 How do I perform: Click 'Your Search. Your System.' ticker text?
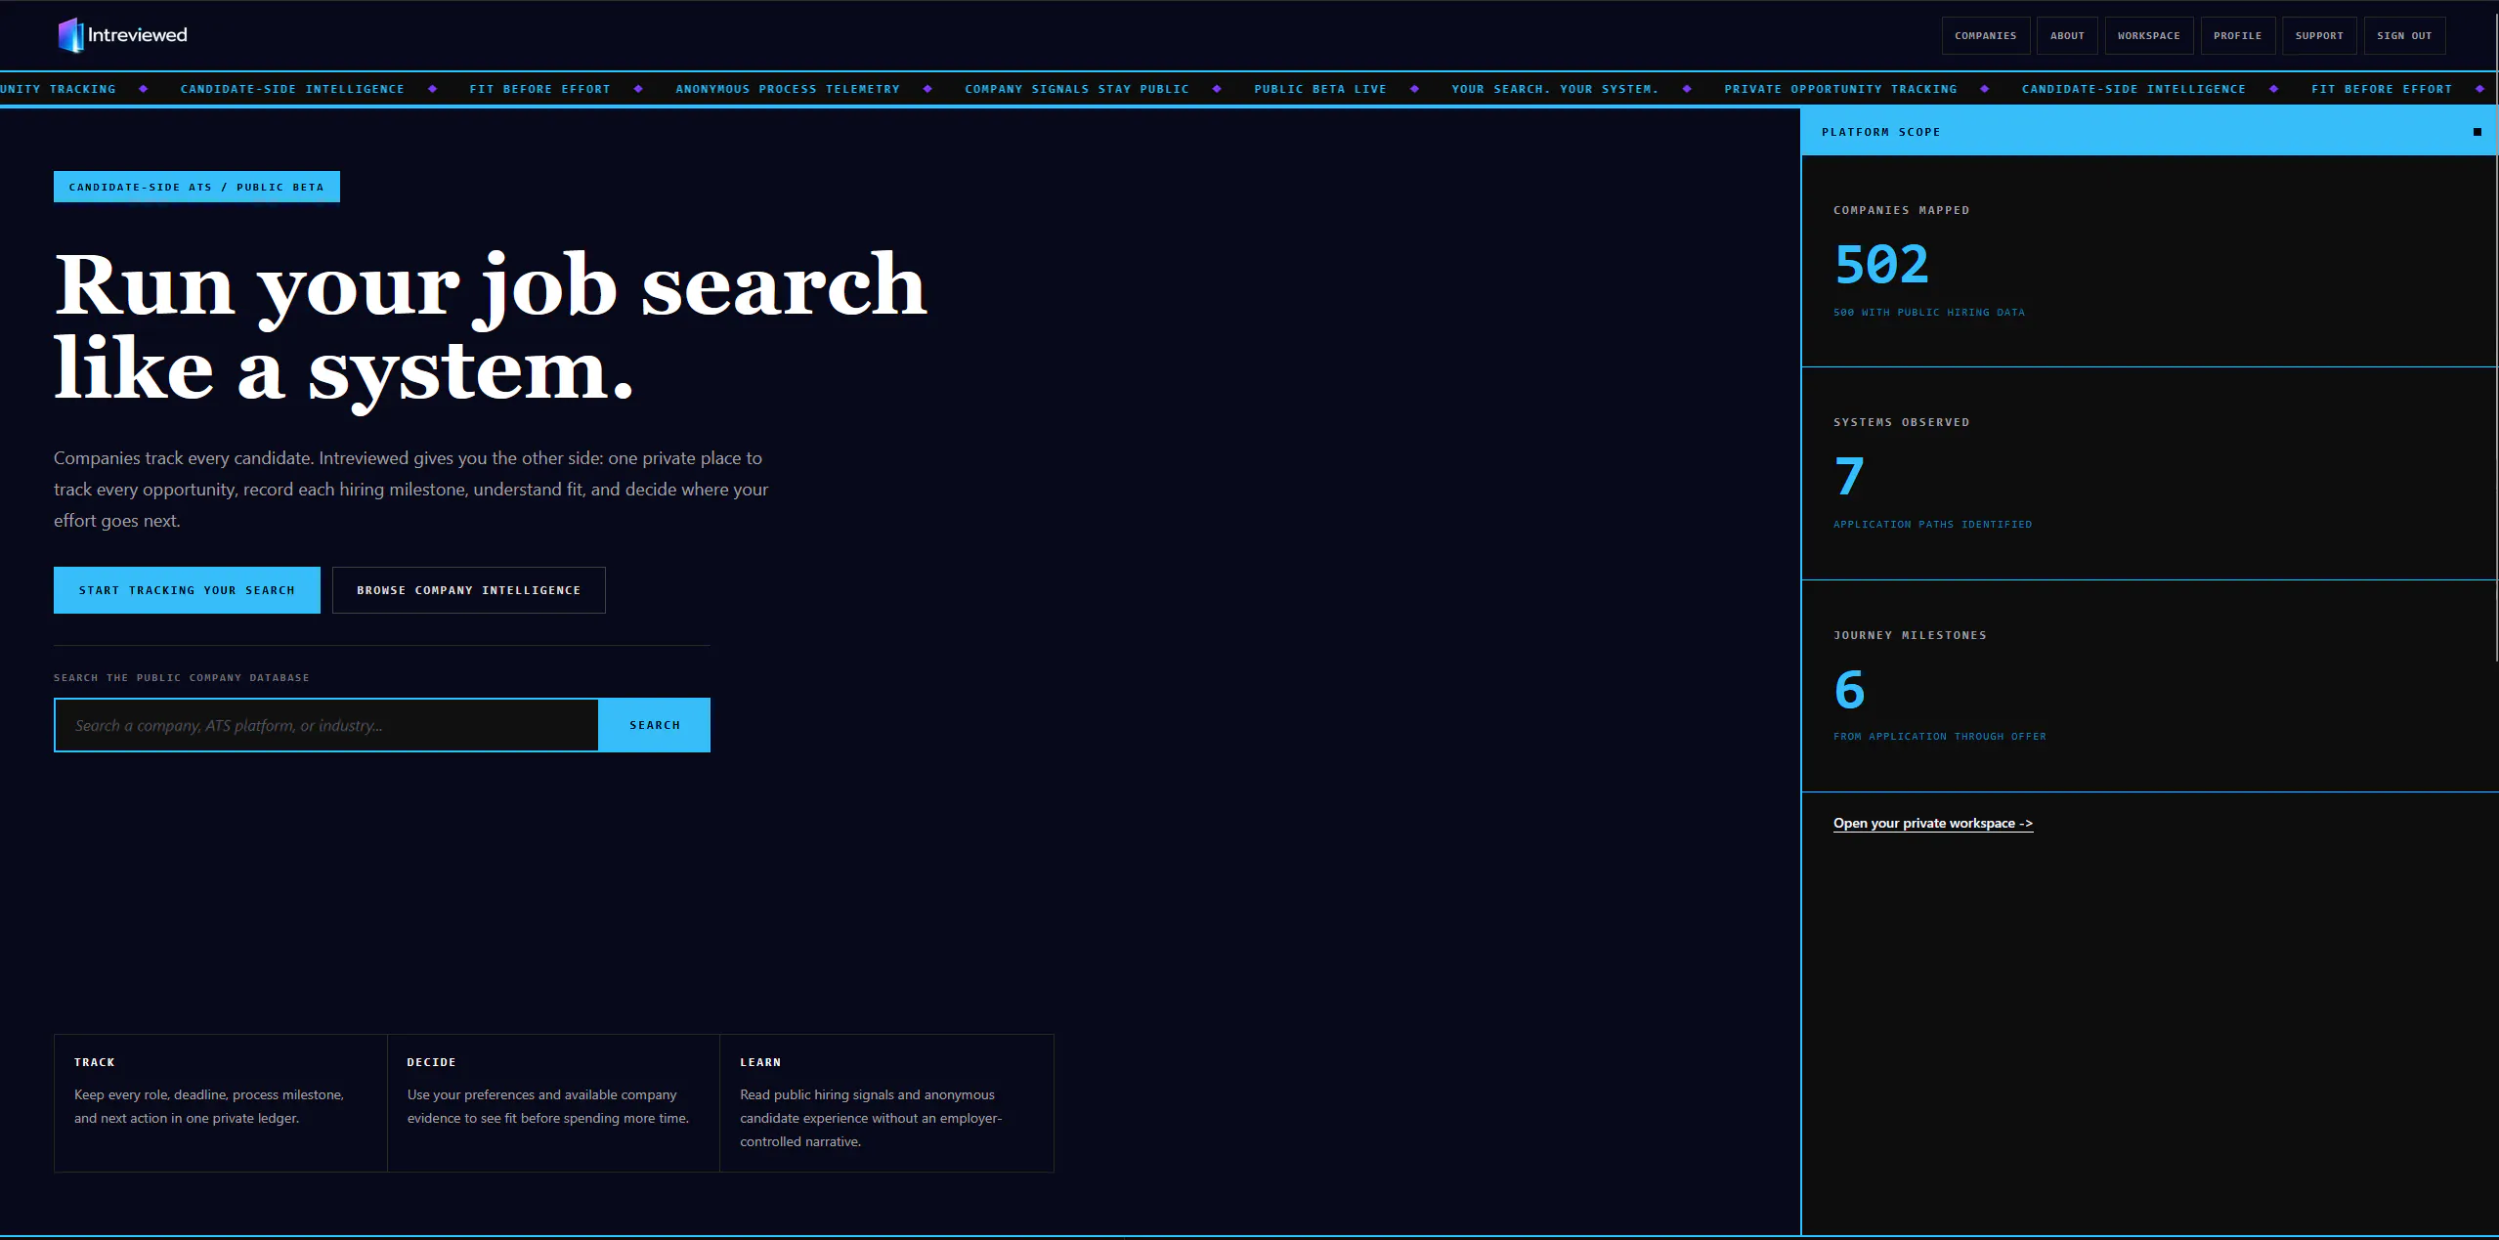click(x=1555, y=89)
